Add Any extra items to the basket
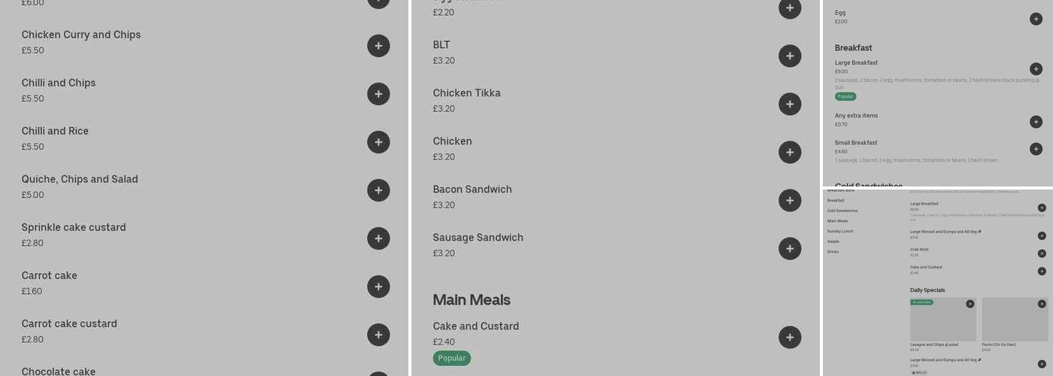The image size is (1053, 376). (1036, 122)
